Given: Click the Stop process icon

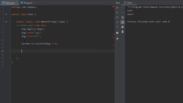Looking at the screenshot, I should click(117, 13).
